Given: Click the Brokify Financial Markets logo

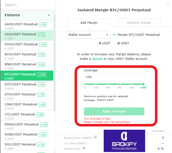Looking at the screenshot, I should 124,141.
